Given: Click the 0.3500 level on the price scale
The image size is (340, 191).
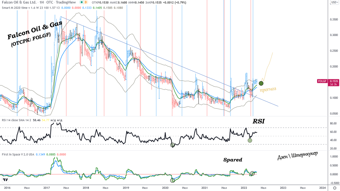Looking at the screenshot, I should [x=334, y=20].
